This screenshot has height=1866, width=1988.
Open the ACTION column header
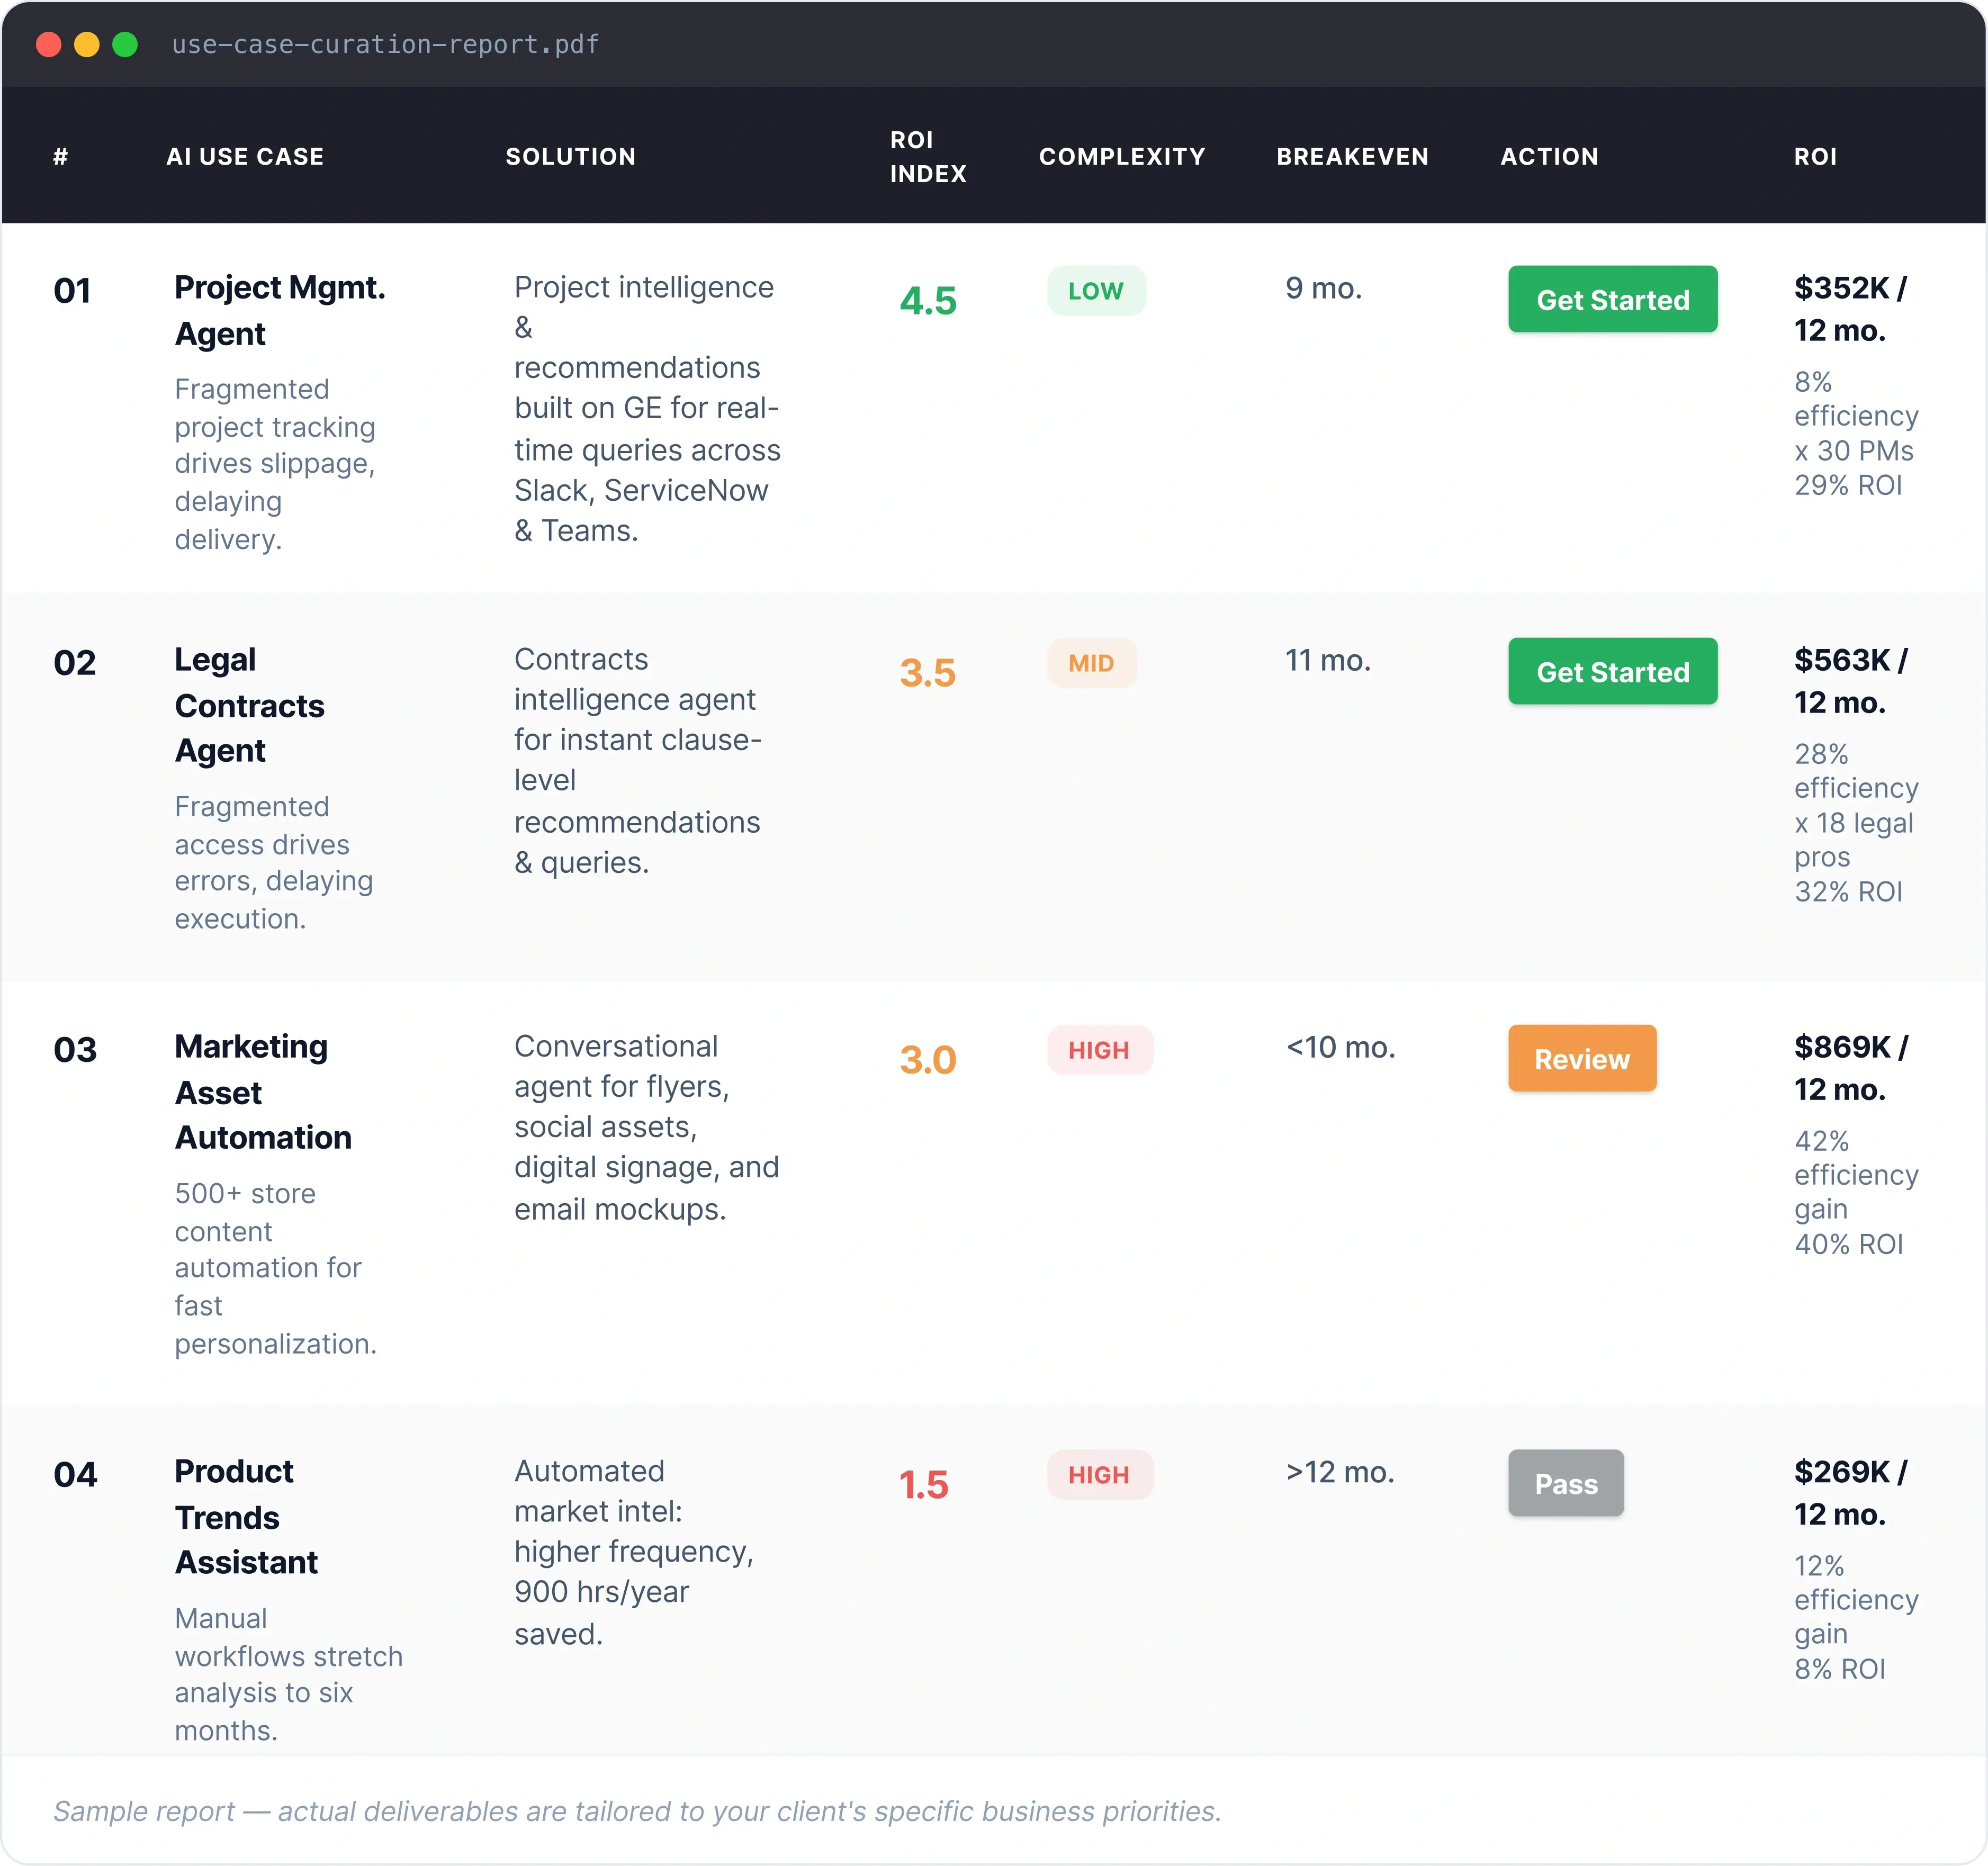point(1549,156)
